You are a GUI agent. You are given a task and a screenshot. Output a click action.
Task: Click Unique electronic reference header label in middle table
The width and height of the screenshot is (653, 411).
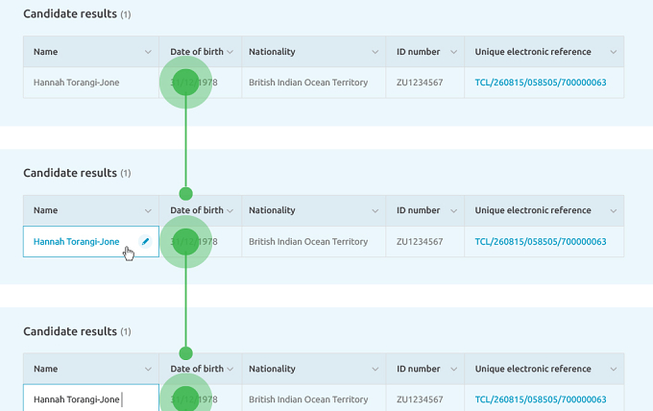pyautogui.click(x=533, y=210)
